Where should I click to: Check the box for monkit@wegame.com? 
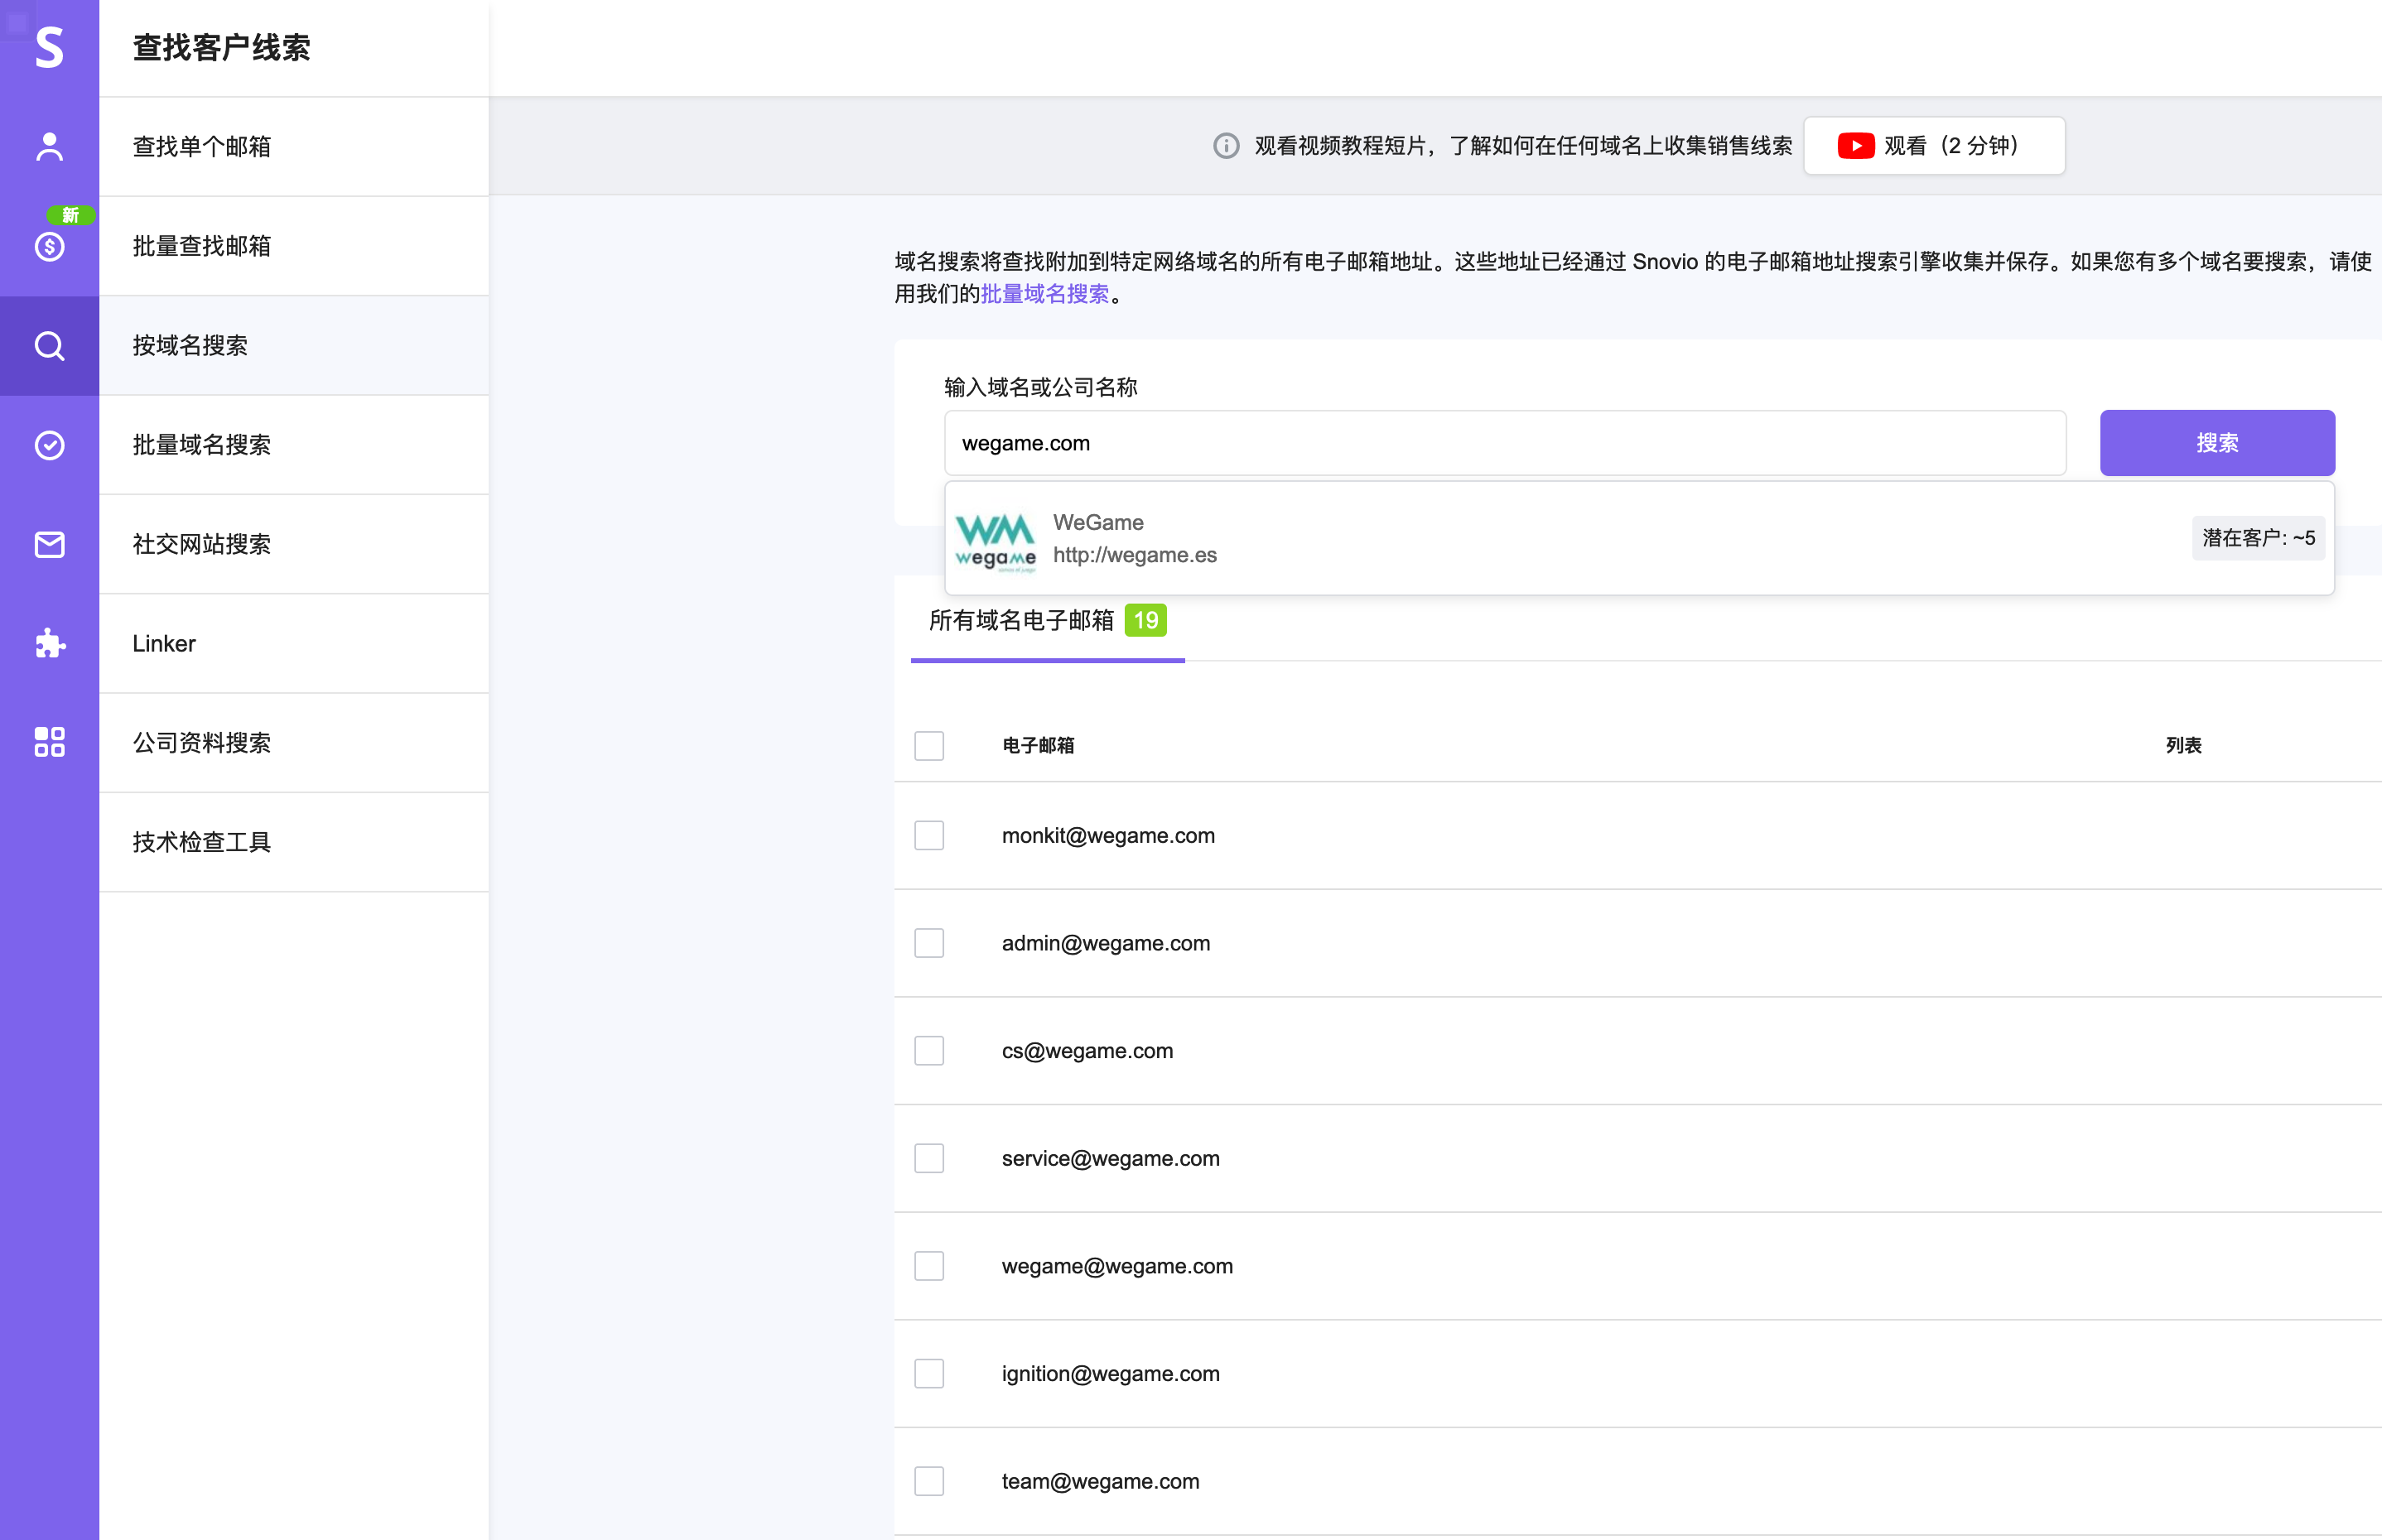tap(928, 836)
